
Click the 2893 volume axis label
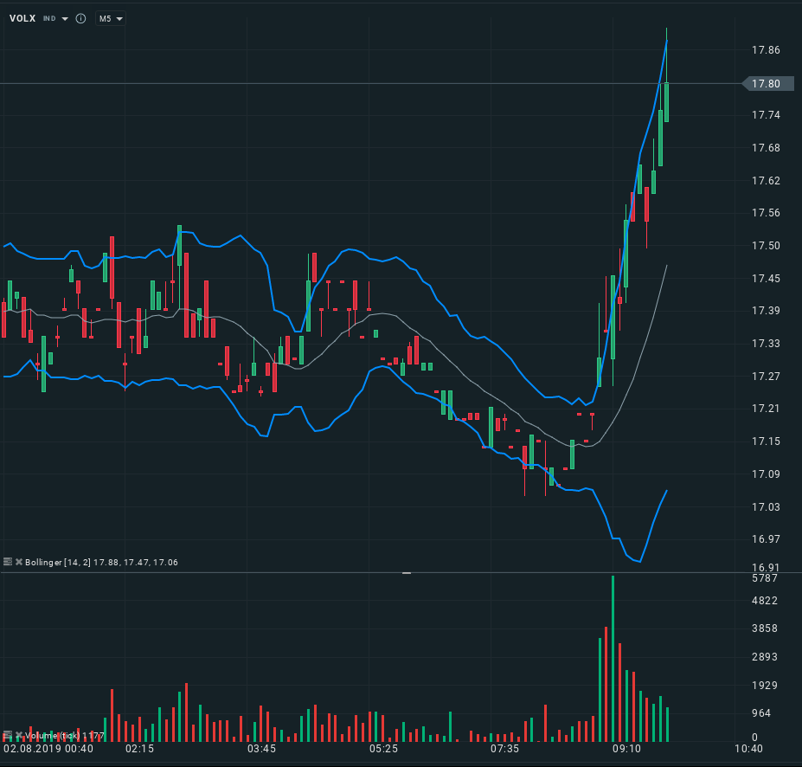coord(765,657)
